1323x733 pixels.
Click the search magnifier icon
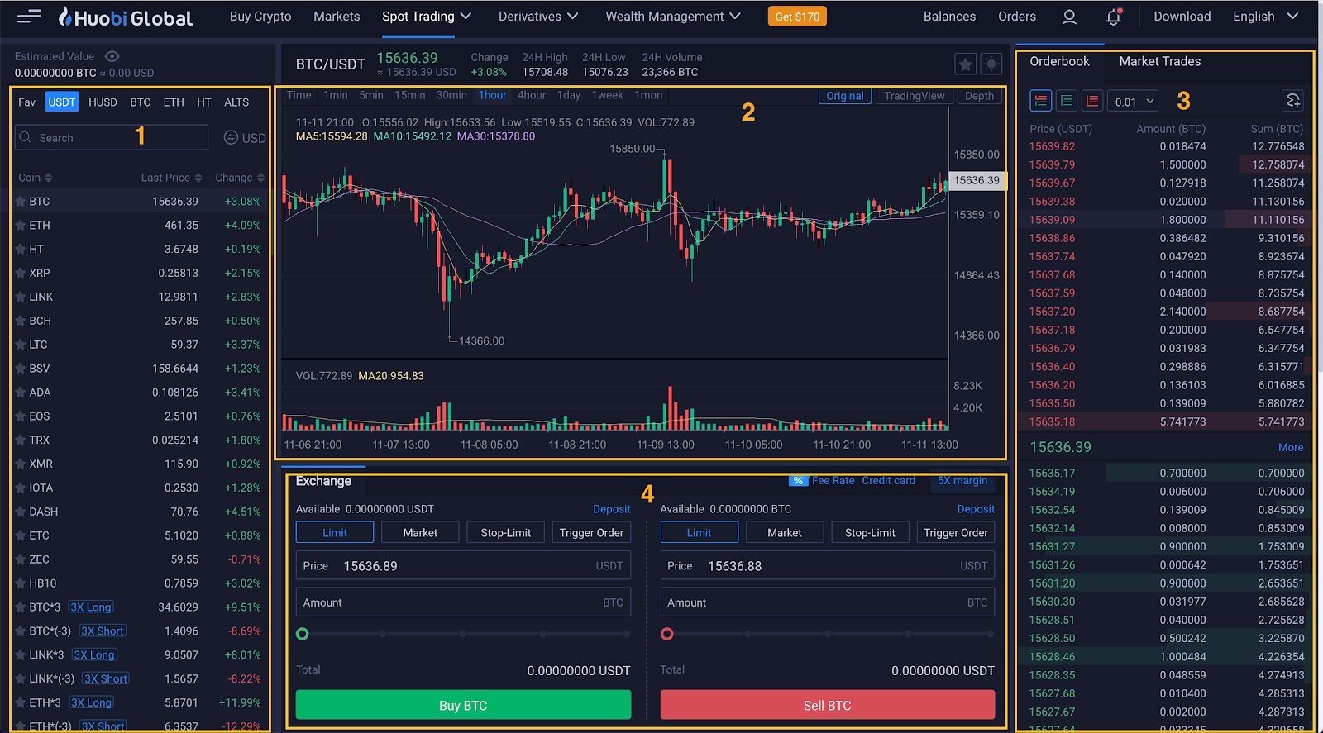pos(26,137)
